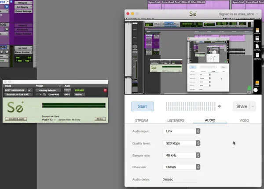
Task: Toggle the BYPASS button in plug-in window
Action: pyautogui.click(x=80, y=90)
